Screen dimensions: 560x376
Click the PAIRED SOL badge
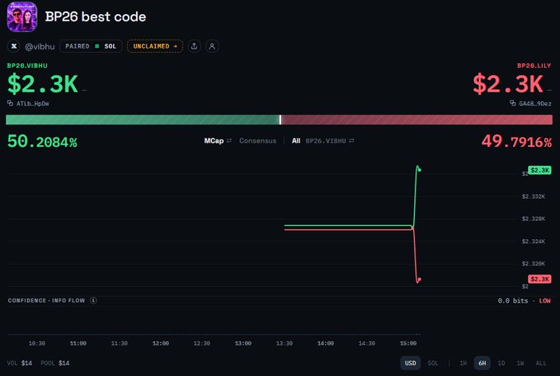pos(91,46)
